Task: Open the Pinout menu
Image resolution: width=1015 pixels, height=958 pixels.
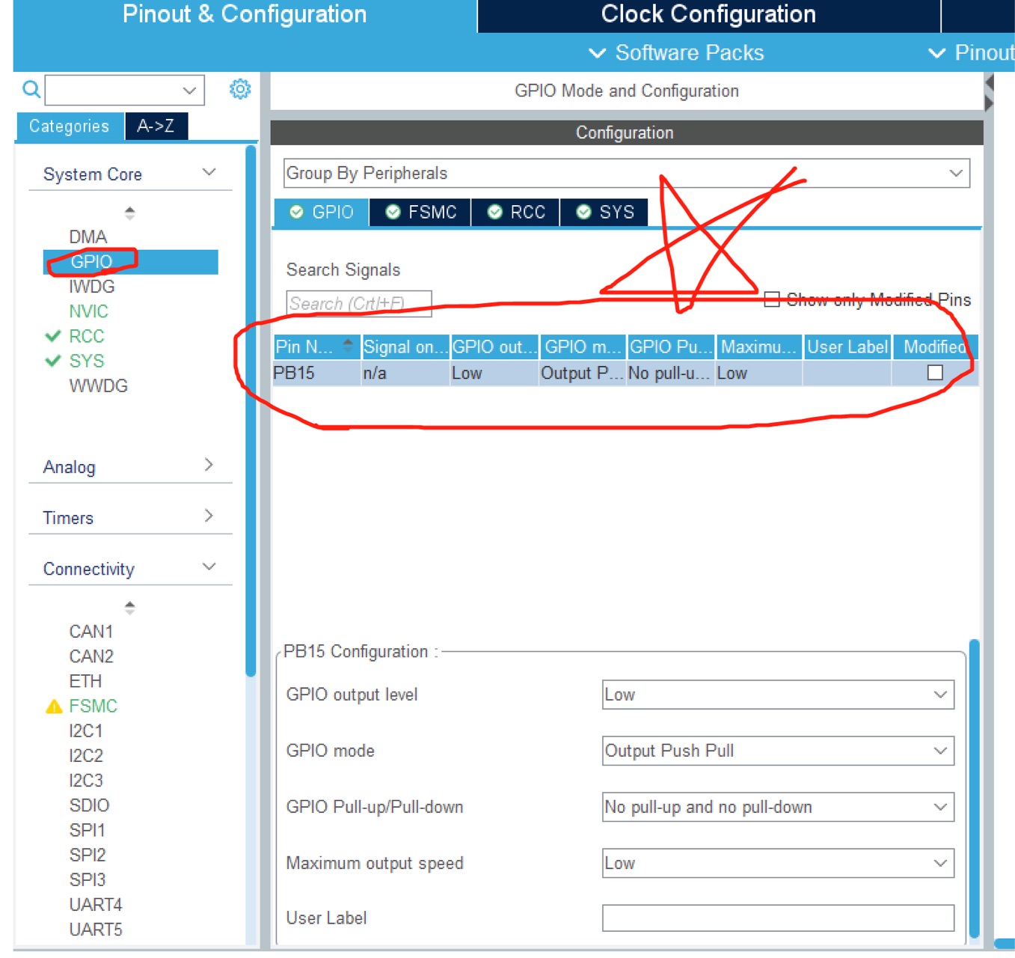Action: pos(971,52)
